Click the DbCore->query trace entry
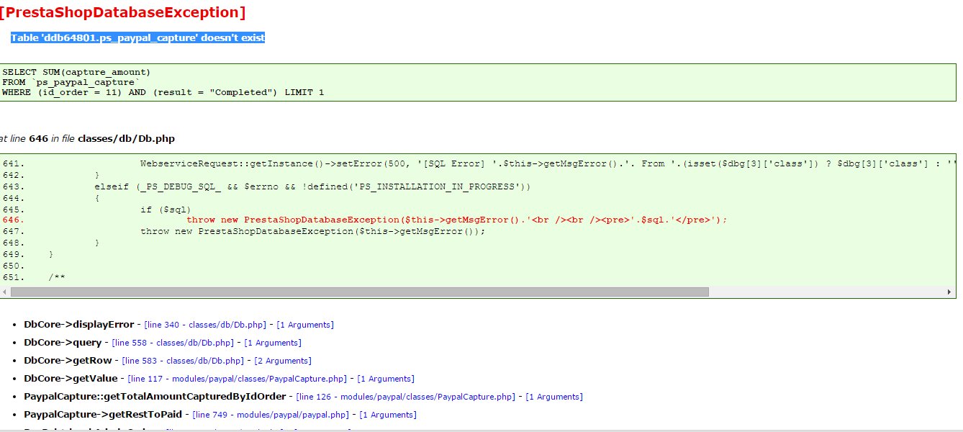Image resolution: width=963 pixels, height=432 pixels. point(63,343)
